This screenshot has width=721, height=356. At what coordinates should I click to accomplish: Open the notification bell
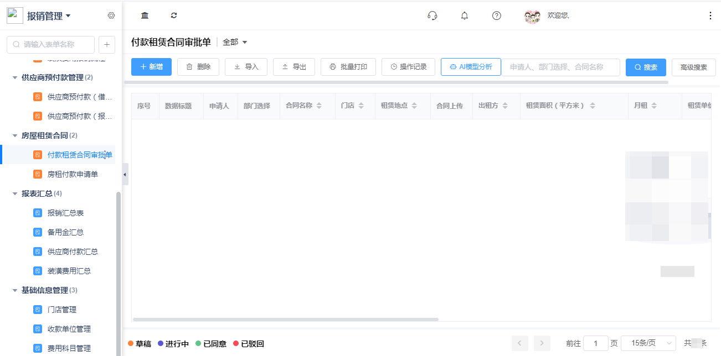[465, 15]
